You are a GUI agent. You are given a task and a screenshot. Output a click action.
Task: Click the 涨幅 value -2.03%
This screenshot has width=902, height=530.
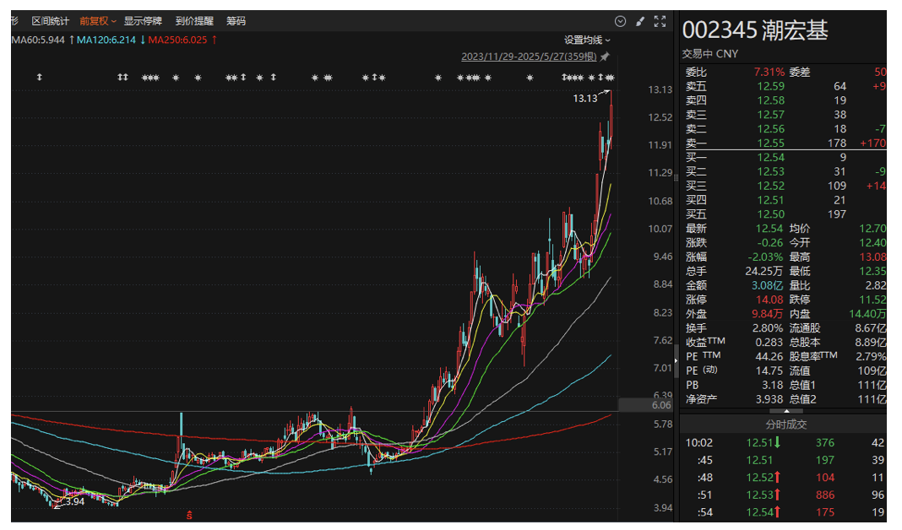pos(766,257)
